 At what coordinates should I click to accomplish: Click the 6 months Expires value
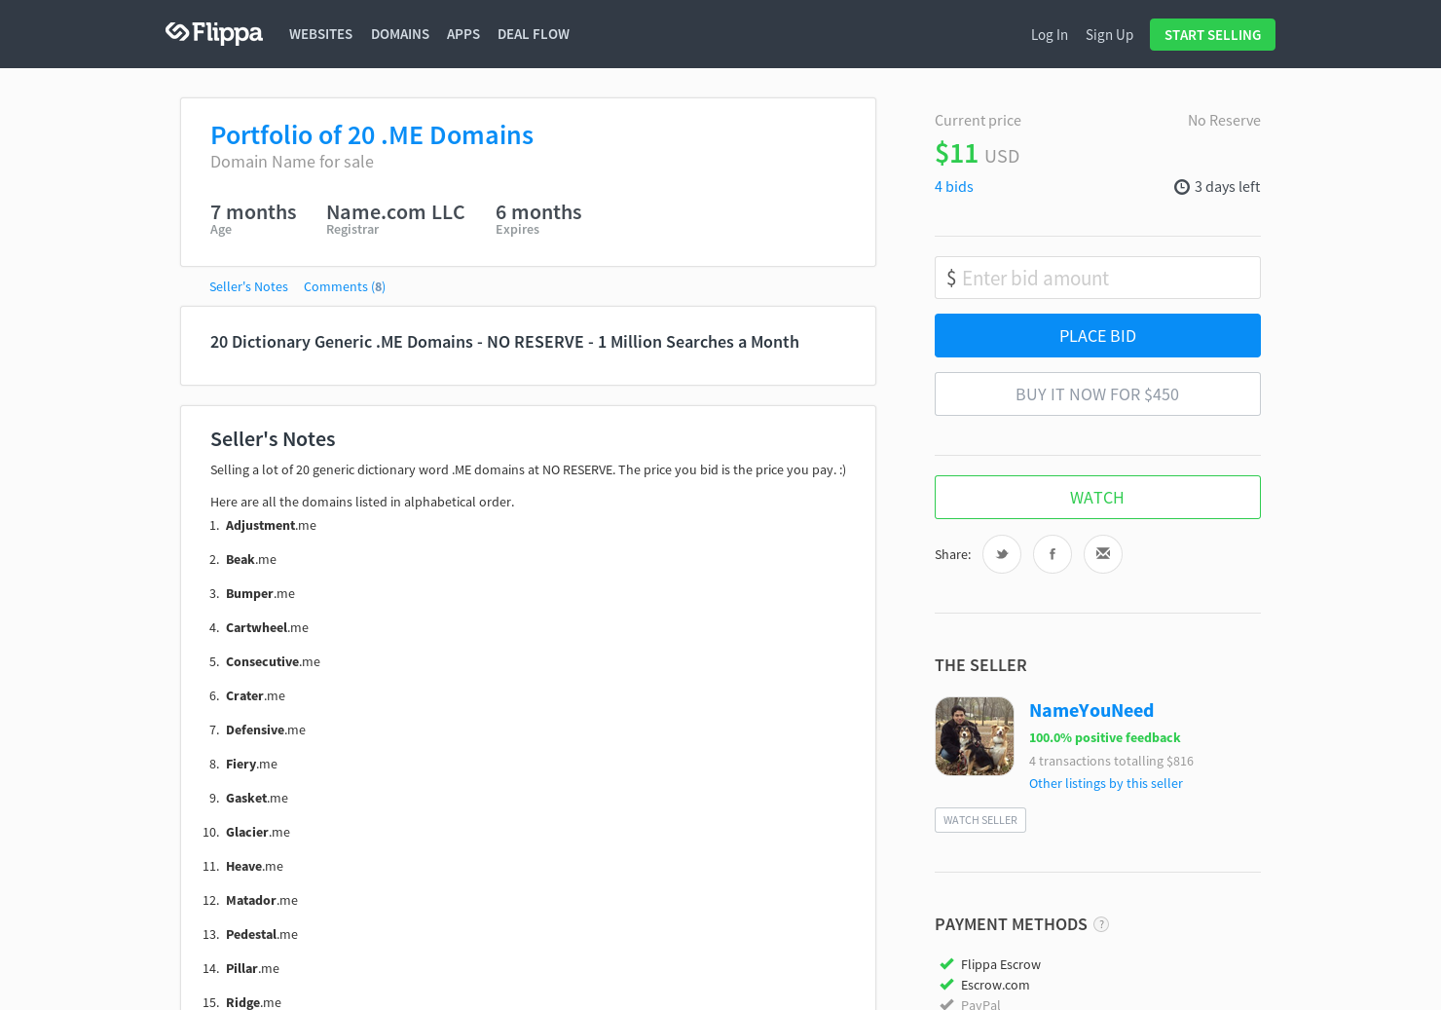click(x=538, y=212)
